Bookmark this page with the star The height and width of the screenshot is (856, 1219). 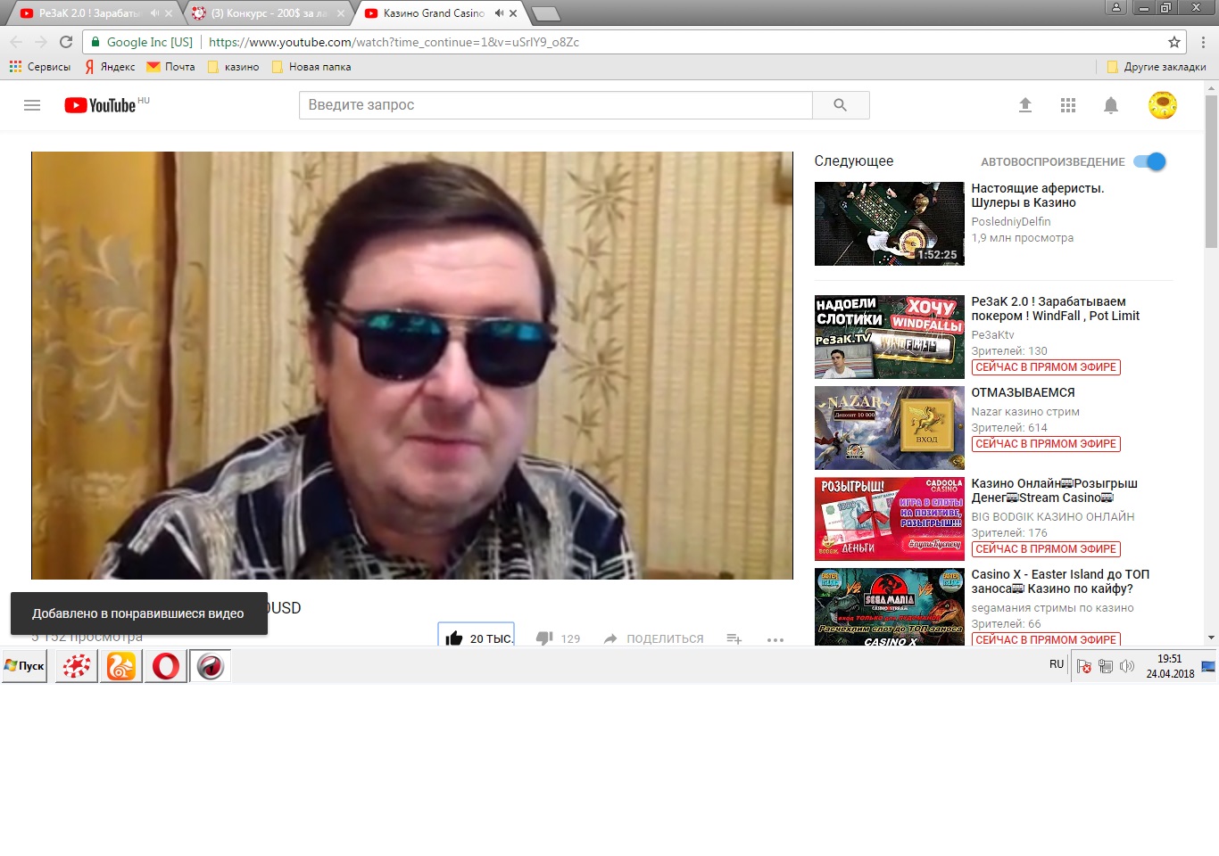coord(1174,42)
